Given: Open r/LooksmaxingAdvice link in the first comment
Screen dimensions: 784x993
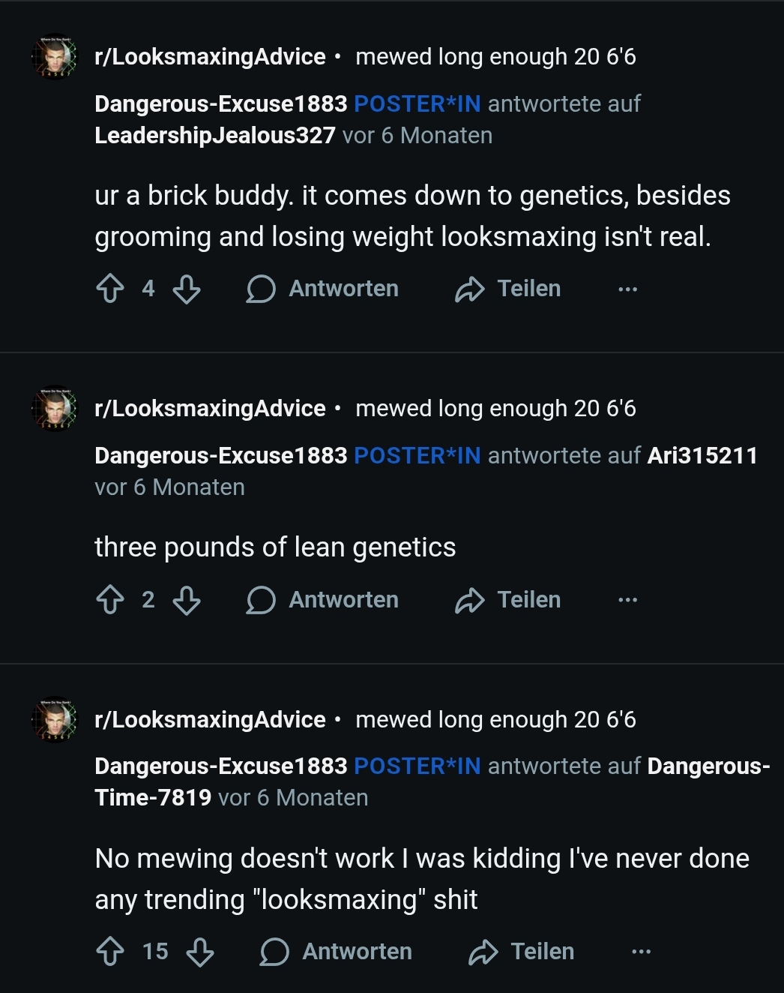Looking at the screenshot, I should (210, 57).
